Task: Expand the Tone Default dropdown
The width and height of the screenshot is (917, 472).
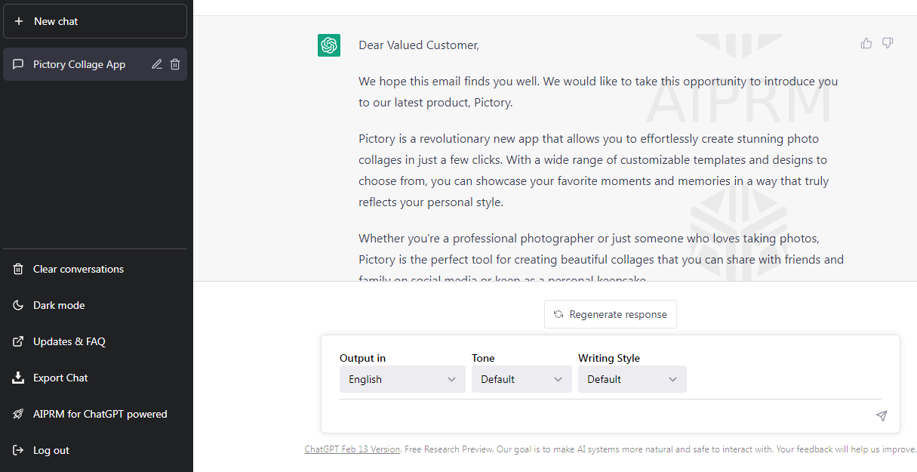Action: point(522,379)
